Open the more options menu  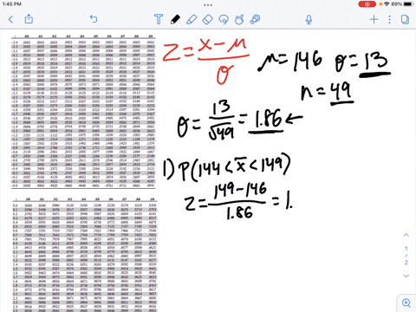pyautogui.click(x=389, y=19)
